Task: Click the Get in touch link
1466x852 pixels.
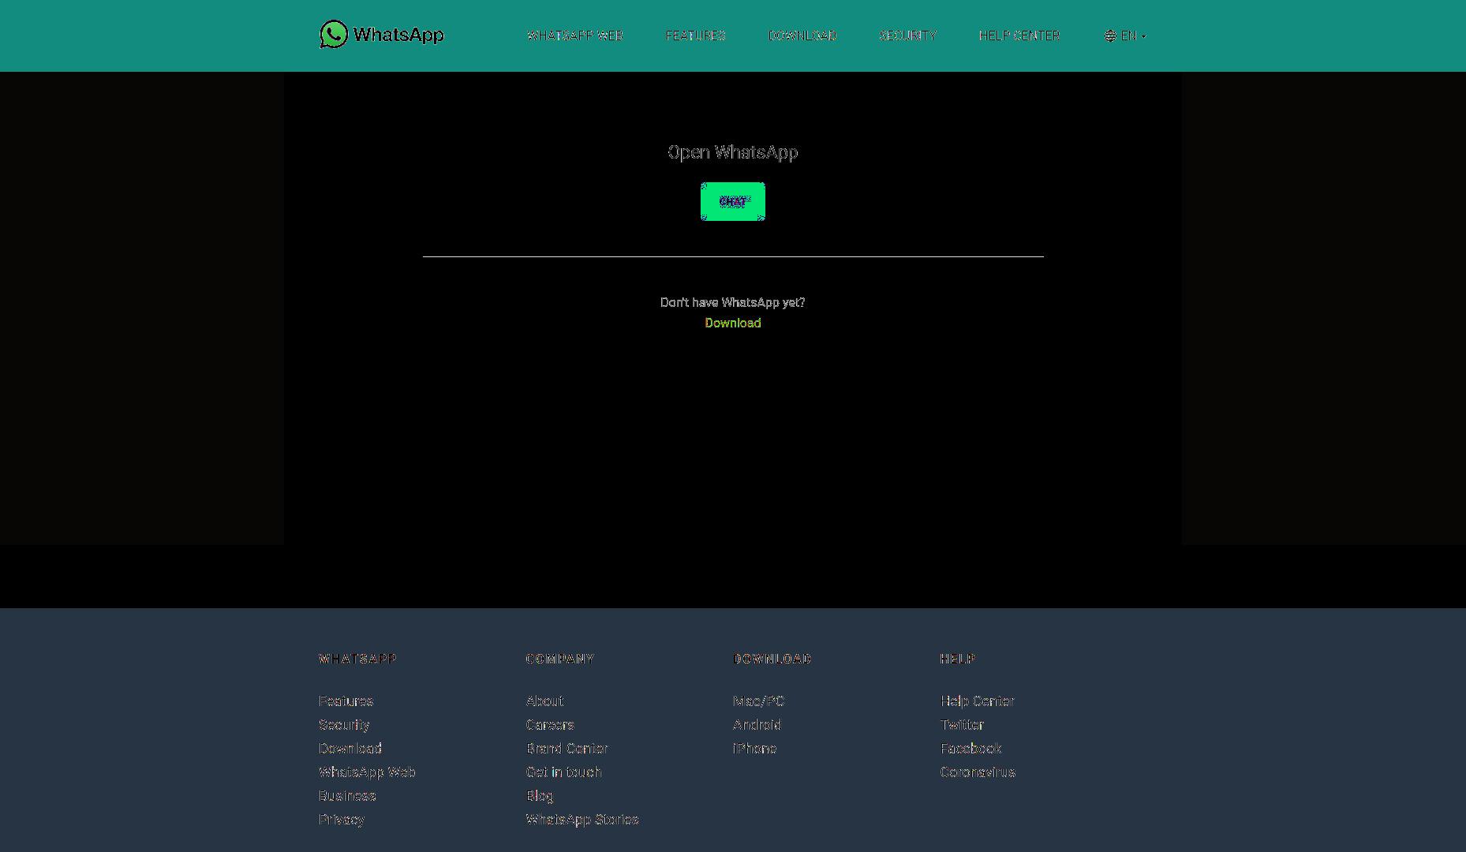Action: [x=563, y=772]
